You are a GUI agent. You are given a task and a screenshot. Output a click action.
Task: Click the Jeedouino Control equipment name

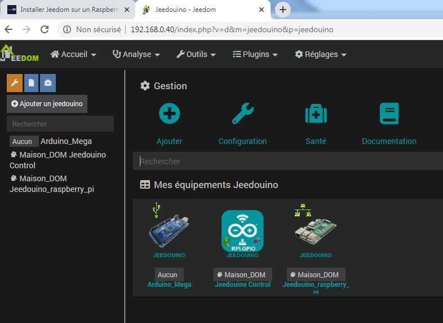pos(243,285)
